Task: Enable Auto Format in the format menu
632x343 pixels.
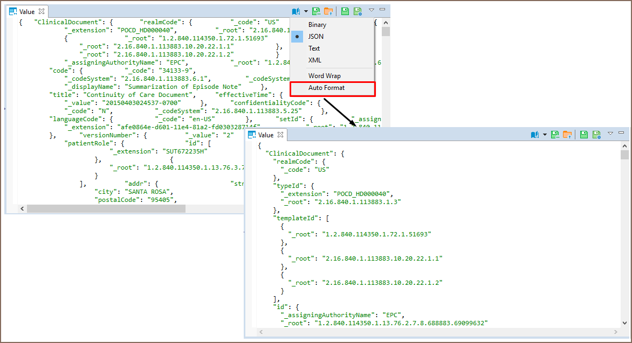Action: point(326,88)
